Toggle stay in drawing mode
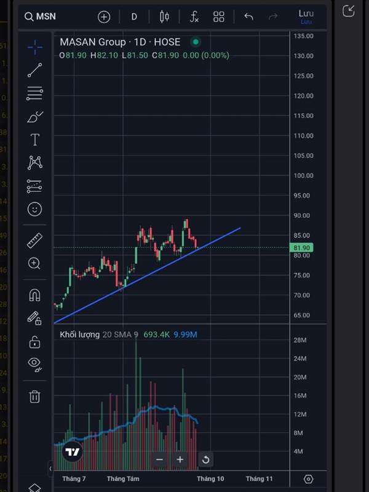The height and width of the screenshot is (492, 369). pos(34,318)
